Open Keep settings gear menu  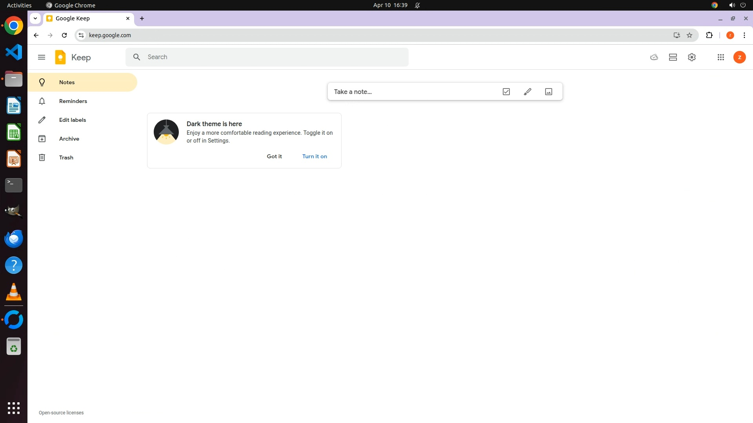(692, 57)
